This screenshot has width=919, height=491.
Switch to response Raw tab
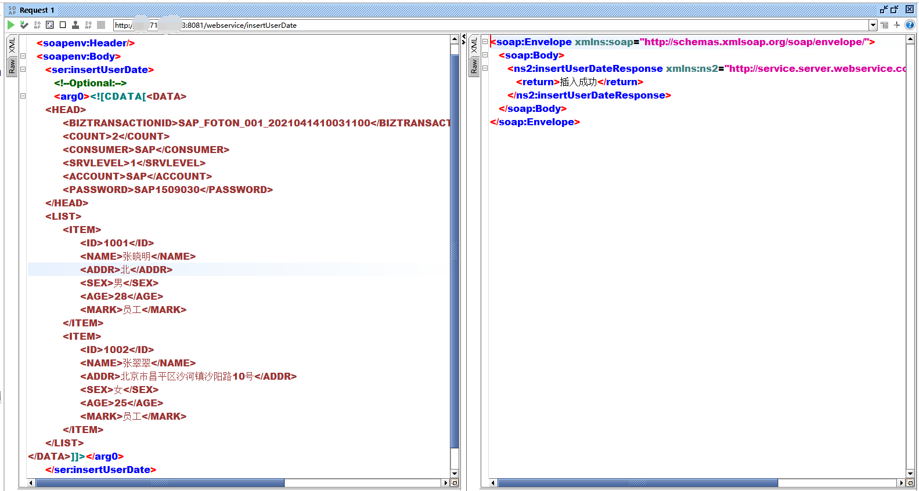tap(474, 66)
